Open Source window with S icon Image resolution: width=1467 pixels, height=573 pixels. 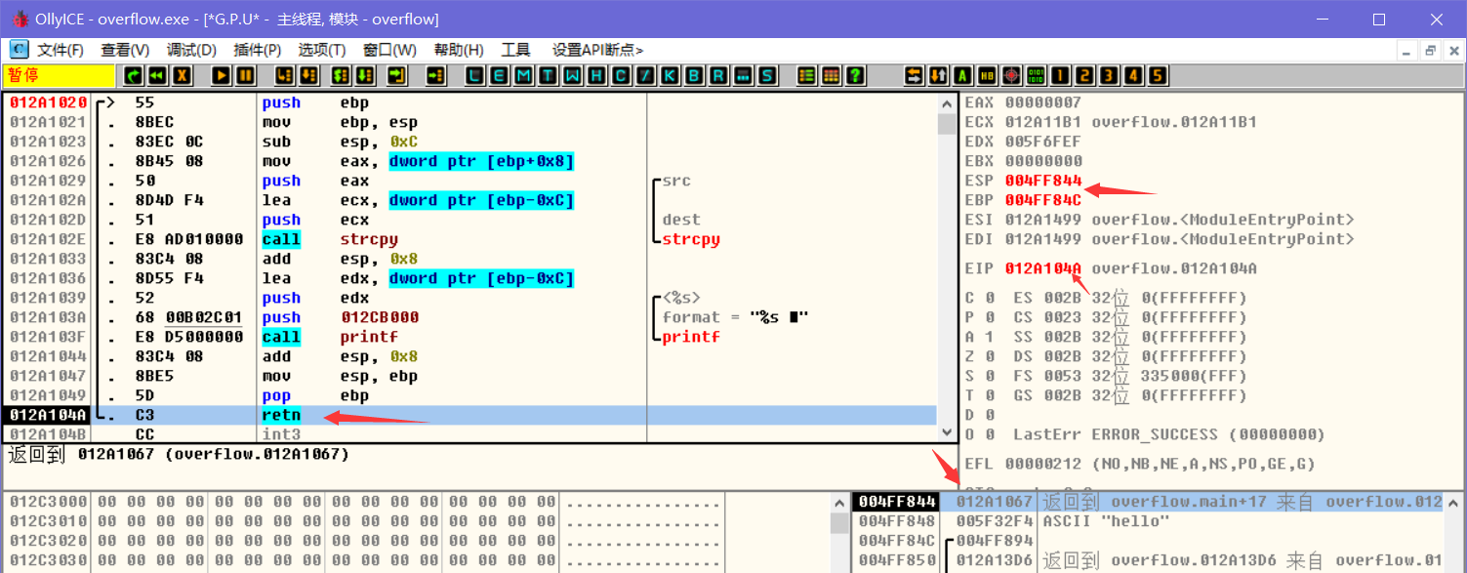coord(767,75)
